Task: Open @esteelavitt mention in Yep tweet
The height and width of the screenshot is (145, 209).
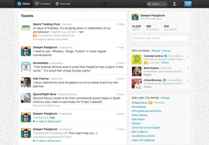Action: click(41, 118)
